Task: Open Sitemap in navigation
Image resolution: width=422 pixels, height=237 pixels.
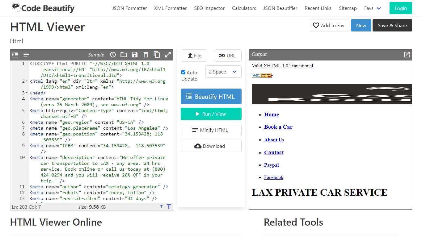Action: pos(348,8)
